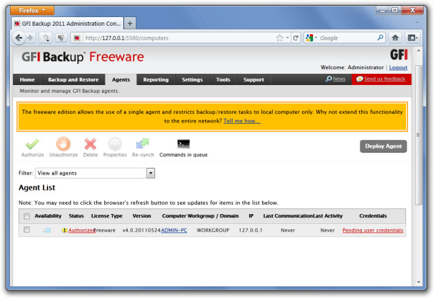Click the site identity icon in the address bar

coord(77,38)
